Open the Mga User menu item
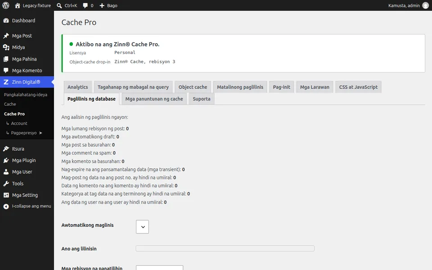Screen dimensions: 432x270 coord(27,172)
